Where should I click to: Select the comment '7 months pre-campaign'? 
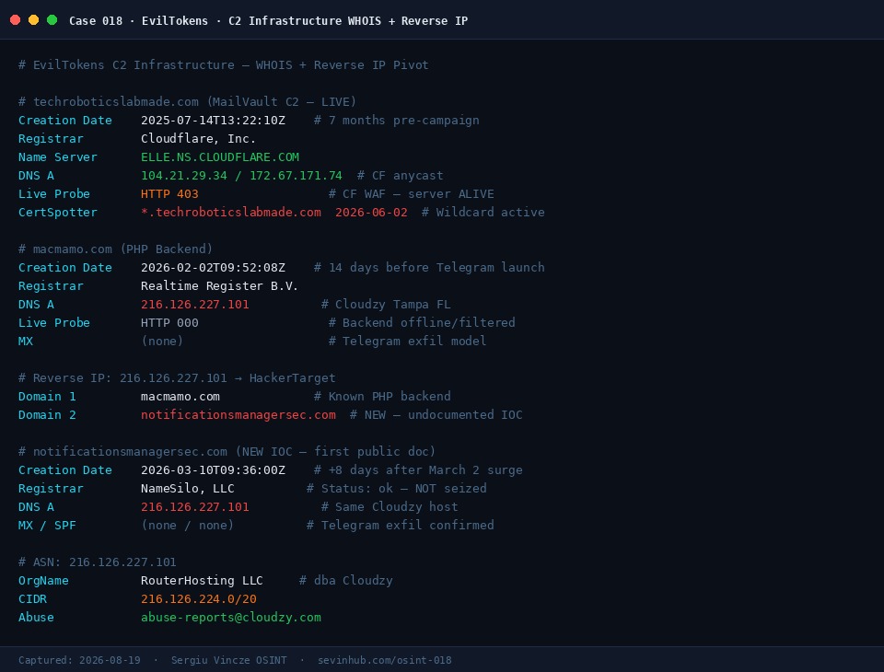pyautogui.click(x=403, y=120)
